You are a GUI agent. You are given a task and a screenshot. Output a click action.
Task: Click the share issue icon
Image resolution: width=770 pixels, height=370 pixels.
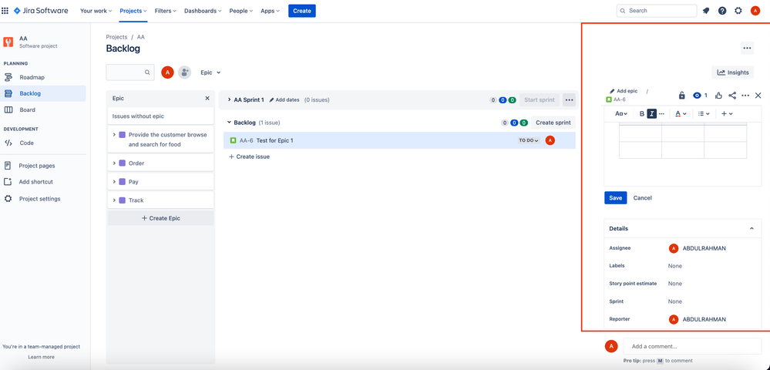[x=732, y=96]
